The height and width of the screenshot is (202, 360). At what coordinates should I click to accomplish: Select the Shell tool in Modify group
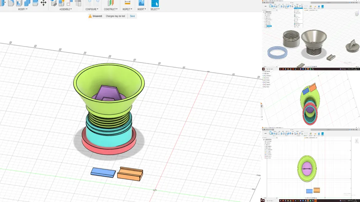click(x=19, y=3)
